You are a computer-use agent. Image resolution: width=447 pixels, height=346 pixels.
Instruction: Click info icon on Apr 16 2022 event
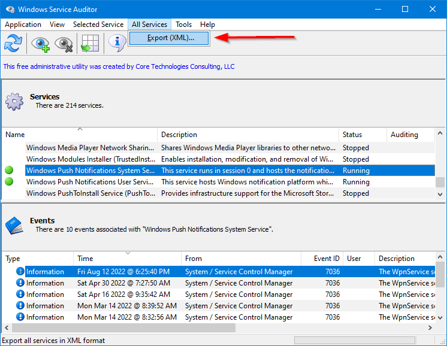20,294
